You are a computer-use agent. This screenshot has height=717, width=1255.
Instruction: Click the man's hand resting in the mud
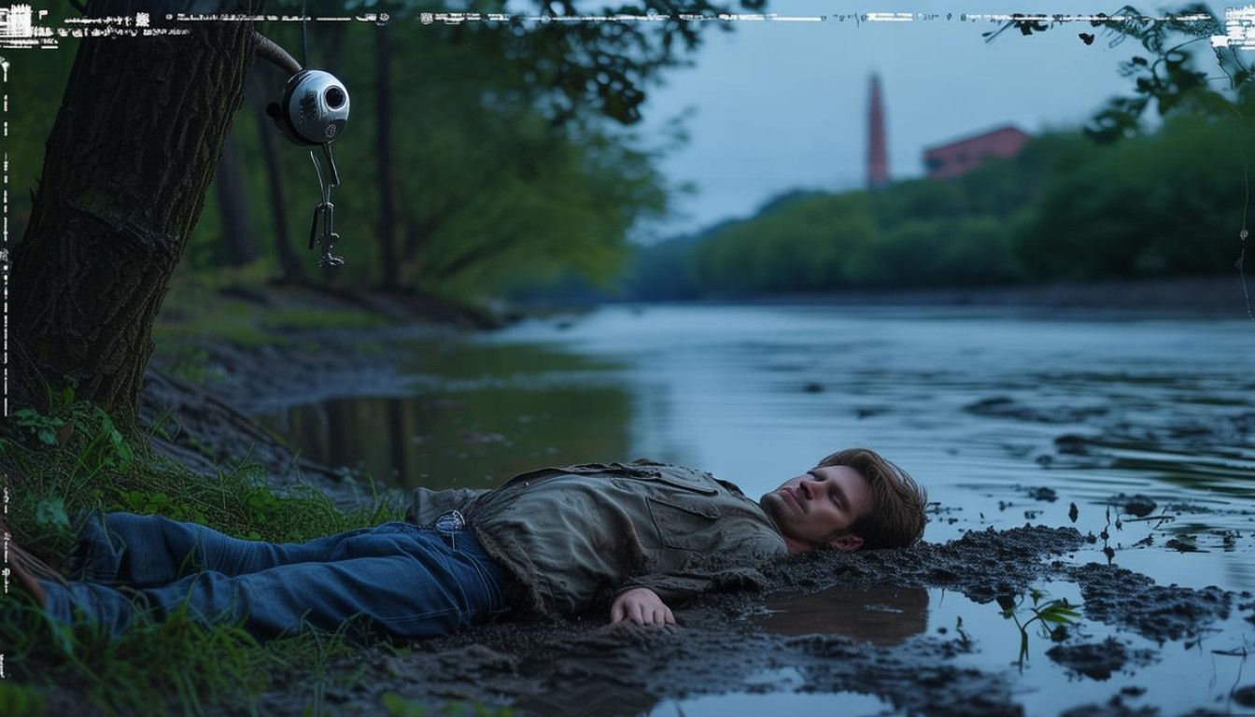coord(642,607)
